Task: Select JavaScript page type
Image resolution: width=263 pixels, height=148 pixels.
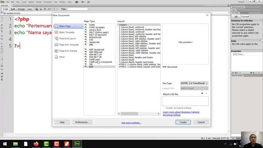Action: 94,42
